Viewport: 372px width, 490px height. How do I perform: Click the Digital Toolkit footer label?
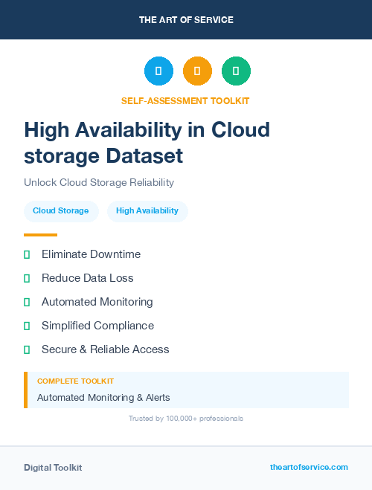[x=53, y=468]
